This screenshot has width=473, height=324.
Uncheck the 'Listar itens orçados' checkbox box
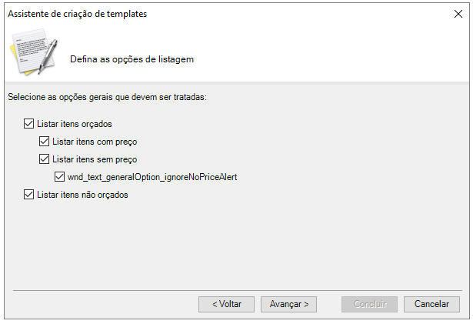pos(28,124)
